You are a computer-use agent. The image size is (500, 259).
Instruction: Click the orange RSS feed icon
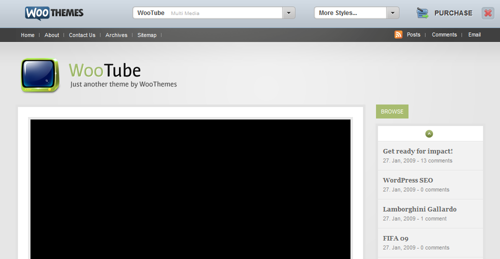click(x=398, y=34)
